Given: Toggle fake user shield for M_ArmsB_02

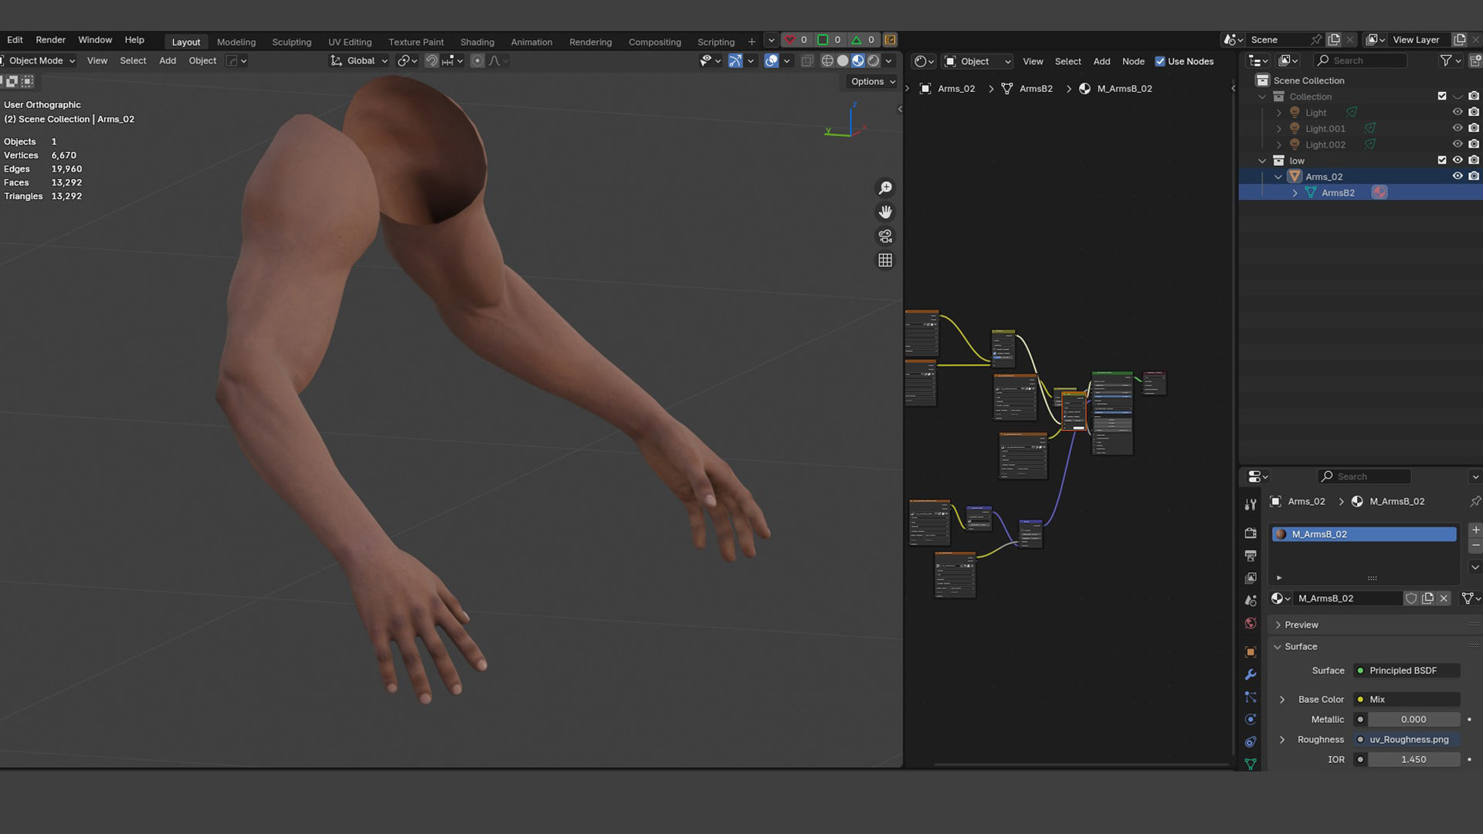Looking at the screenshot, I should [1411, 598].
